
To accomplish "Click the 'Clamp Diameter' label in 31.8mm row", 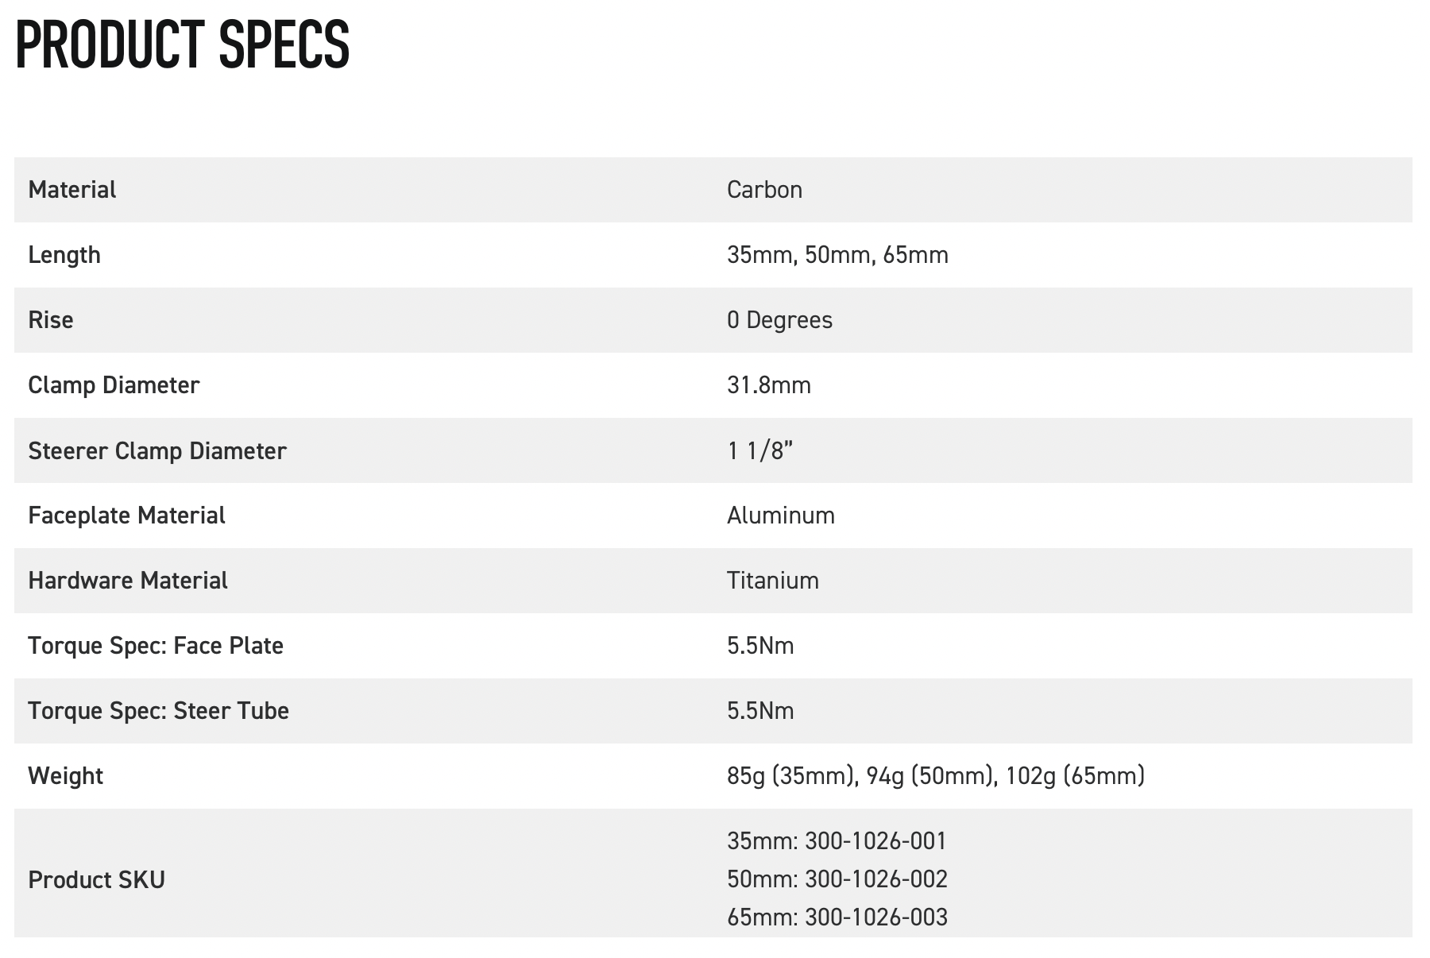I will coord(114,385).
